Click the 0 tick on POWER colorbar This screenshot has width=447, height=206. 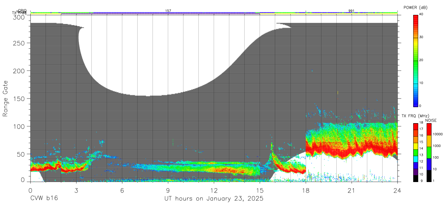point(420,106)
